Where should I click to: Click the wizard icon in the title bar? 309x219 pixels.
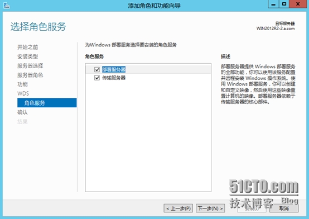pos(7,6)
